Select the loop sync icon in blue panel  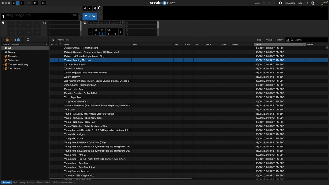(94, 16)
